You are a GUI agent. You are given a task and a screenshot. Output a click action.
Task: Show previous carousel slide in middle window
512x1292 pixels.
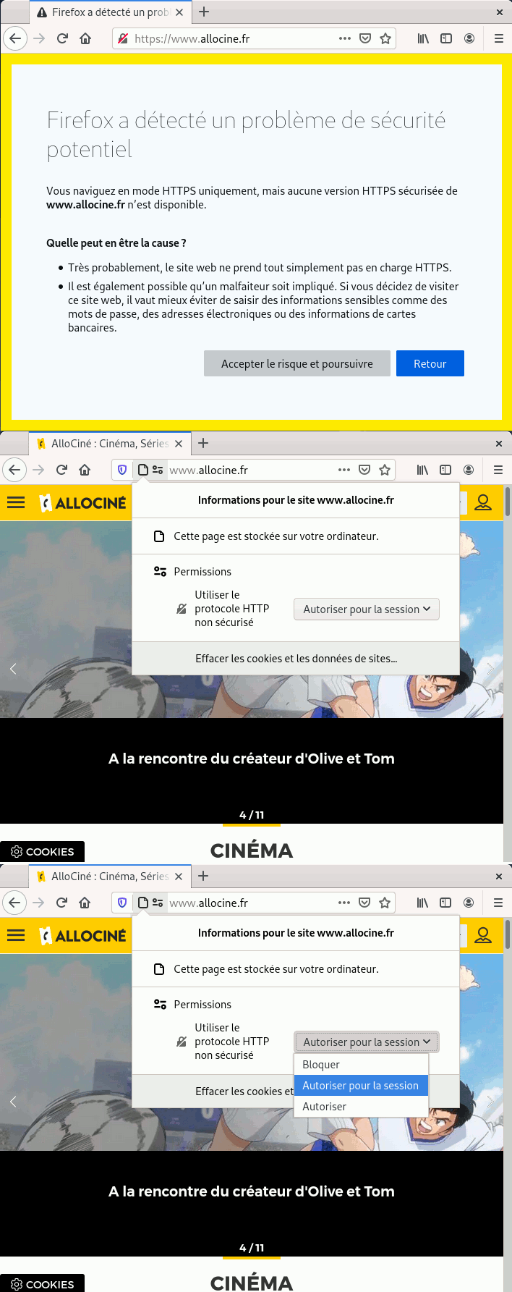pyautogui.click(x=13, y=669)
